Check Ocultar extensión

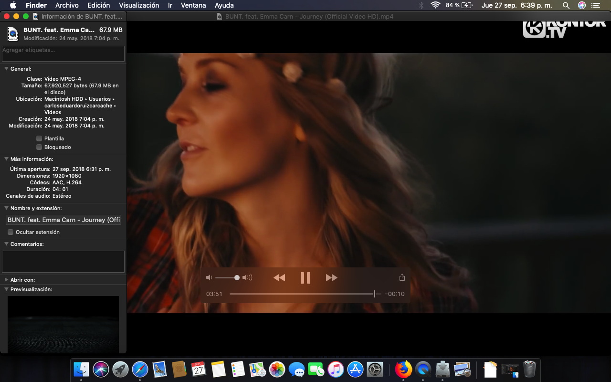point(11,232)
